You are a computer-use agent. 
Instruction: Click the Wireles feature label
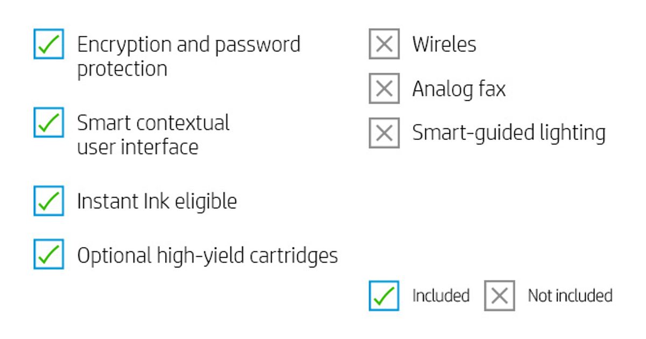[x=444, y=44]
